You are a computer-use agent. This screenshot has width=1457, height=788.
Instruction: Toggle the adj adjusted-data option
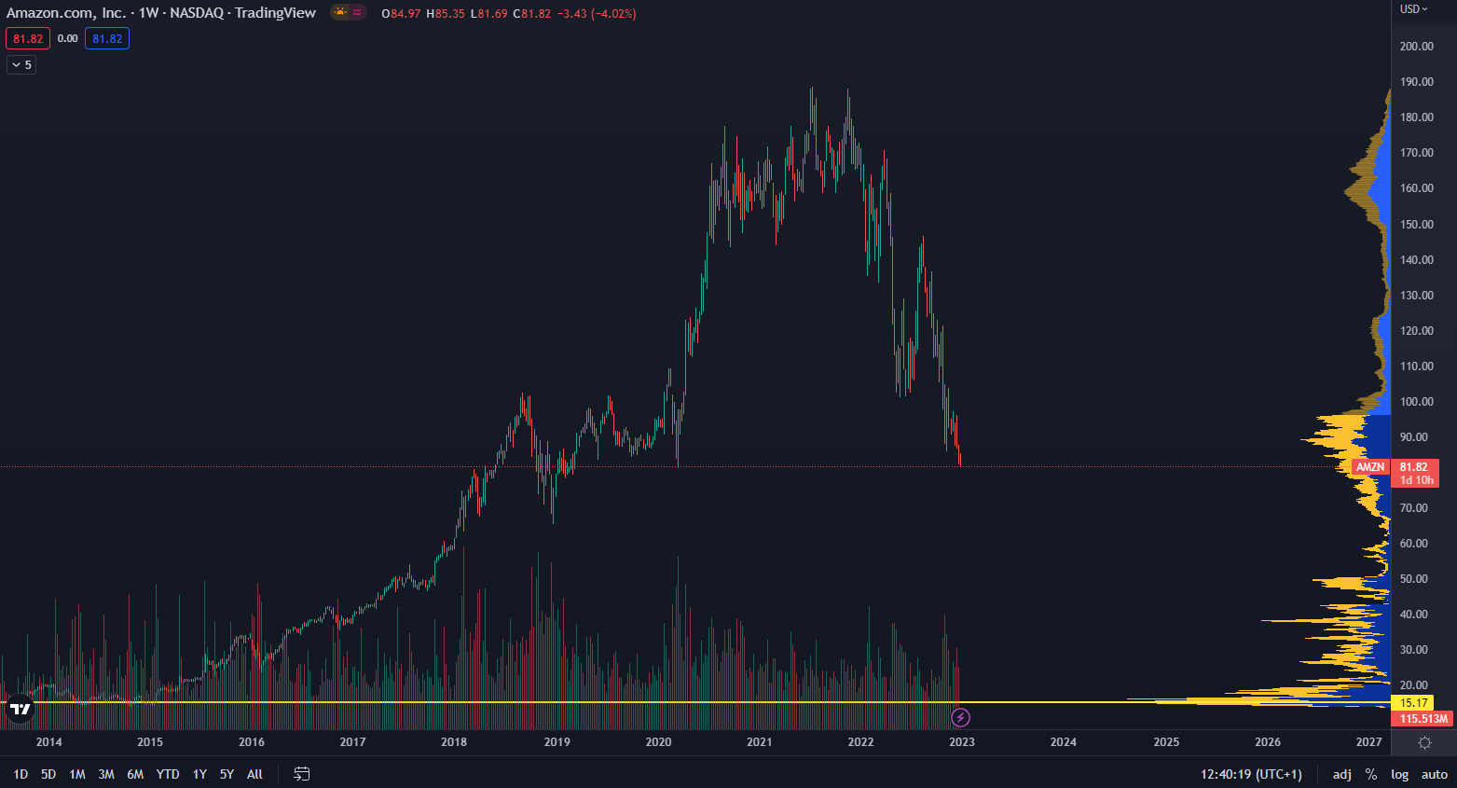pos(1341,774)
